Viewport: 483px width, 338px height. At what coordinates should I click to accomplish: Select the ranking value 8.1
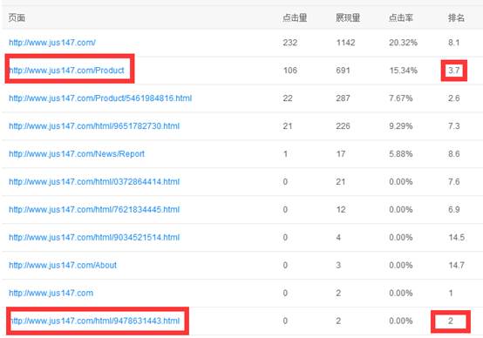[x=453, y=43]
